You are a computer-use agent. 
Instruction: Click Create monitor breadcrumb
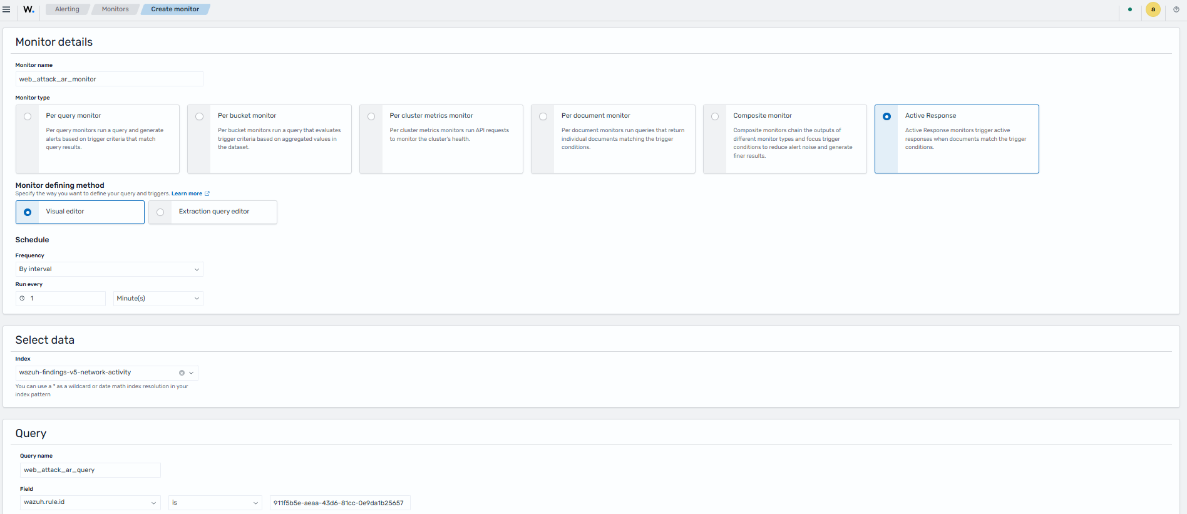tap(175, 9)
